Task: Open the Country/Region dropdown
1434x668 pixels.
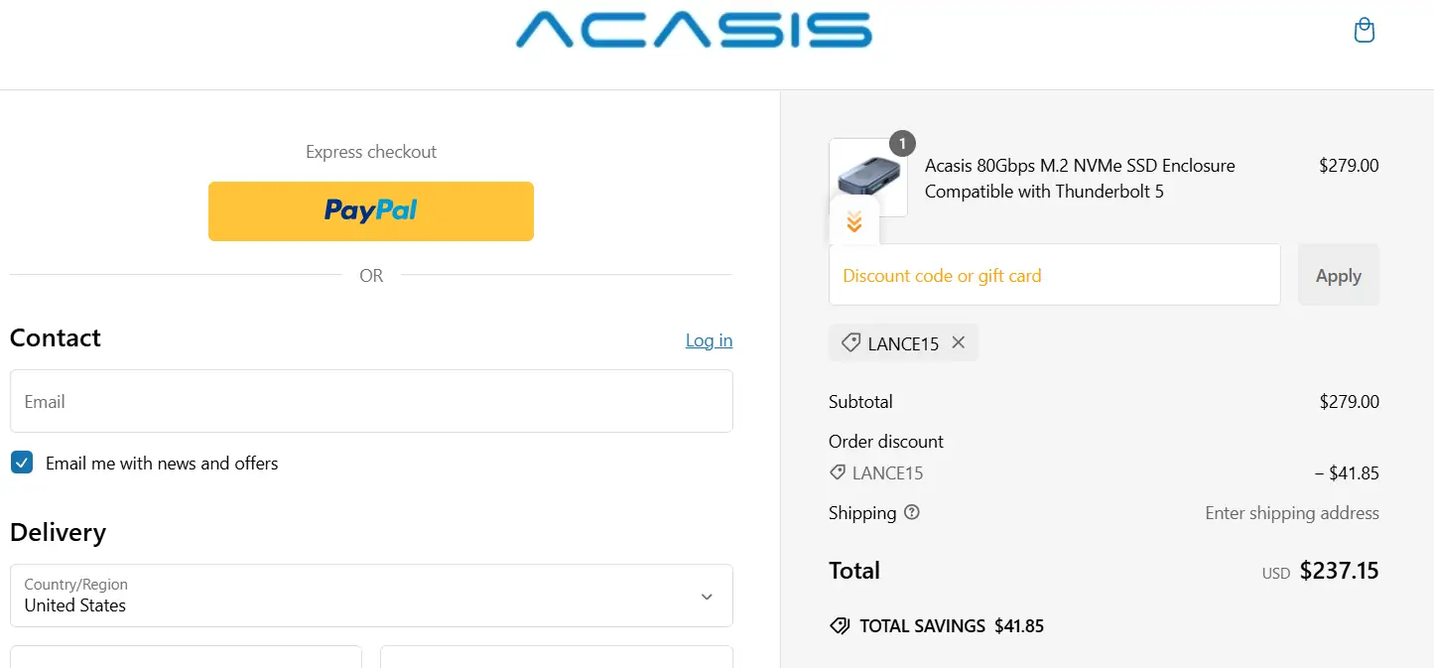Action: click(371, 596)
